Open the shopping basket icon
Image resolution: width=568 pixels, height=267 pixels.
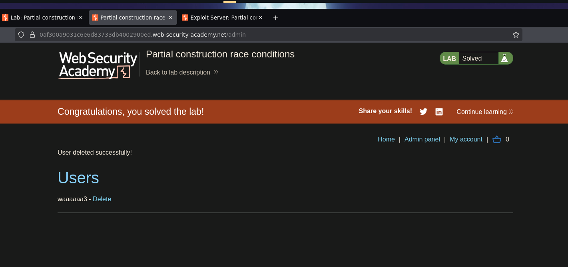(x=497, y=139)
